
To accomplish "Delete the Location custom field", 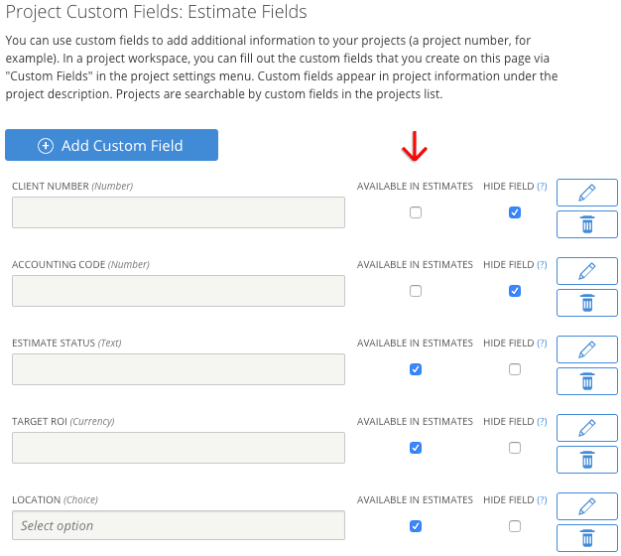I will (x=586, y=538).
